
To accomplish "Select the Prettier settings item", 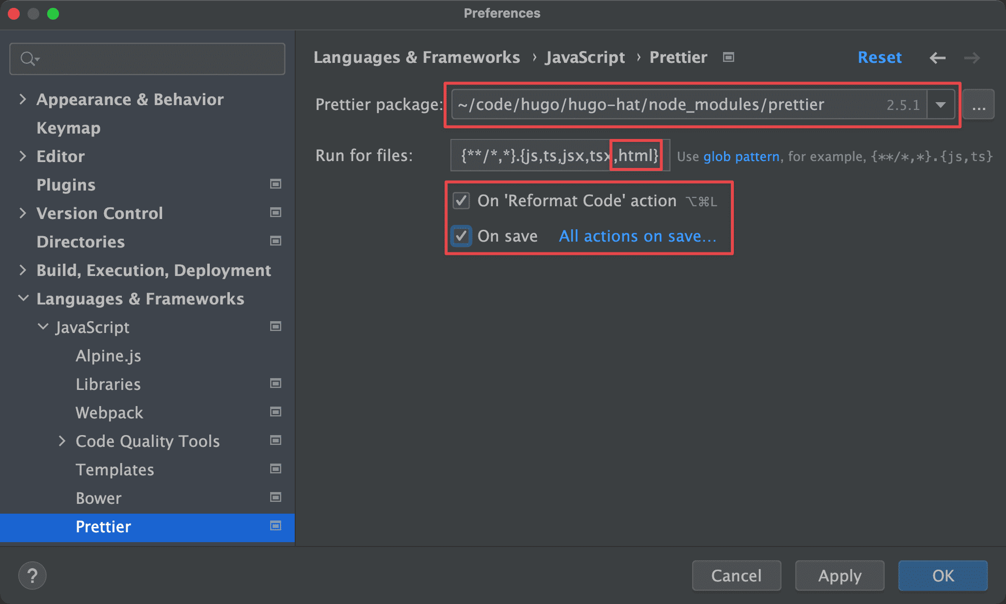I will pos(147,527).
